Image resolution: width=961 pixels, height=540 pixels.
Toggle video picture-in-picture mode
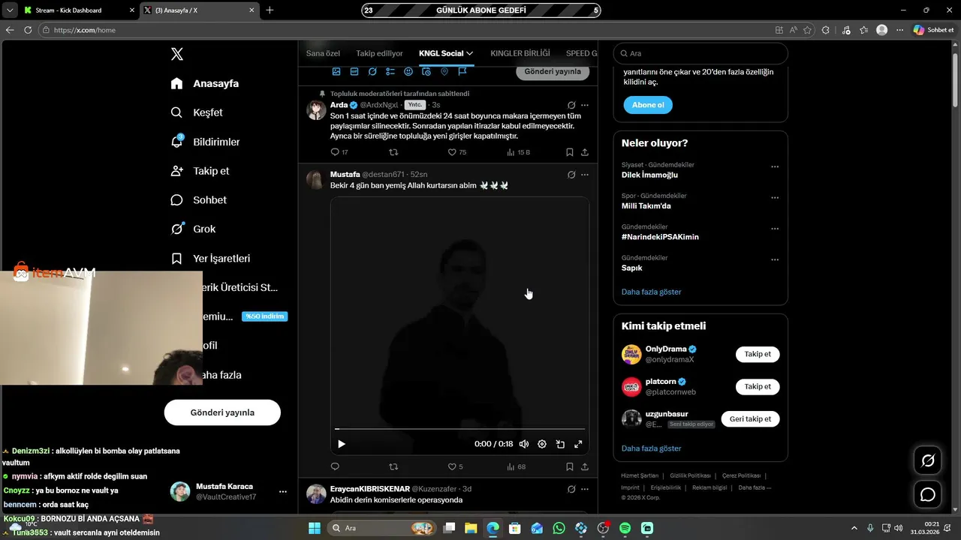coord(560,444)
